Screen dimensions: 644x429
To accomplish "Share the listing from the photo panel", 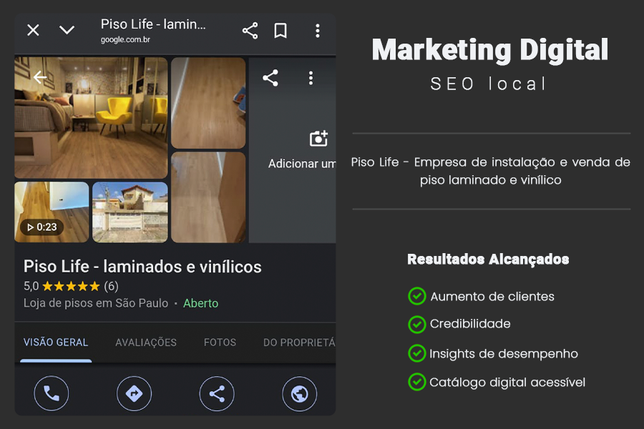I will tap(270, 78).
